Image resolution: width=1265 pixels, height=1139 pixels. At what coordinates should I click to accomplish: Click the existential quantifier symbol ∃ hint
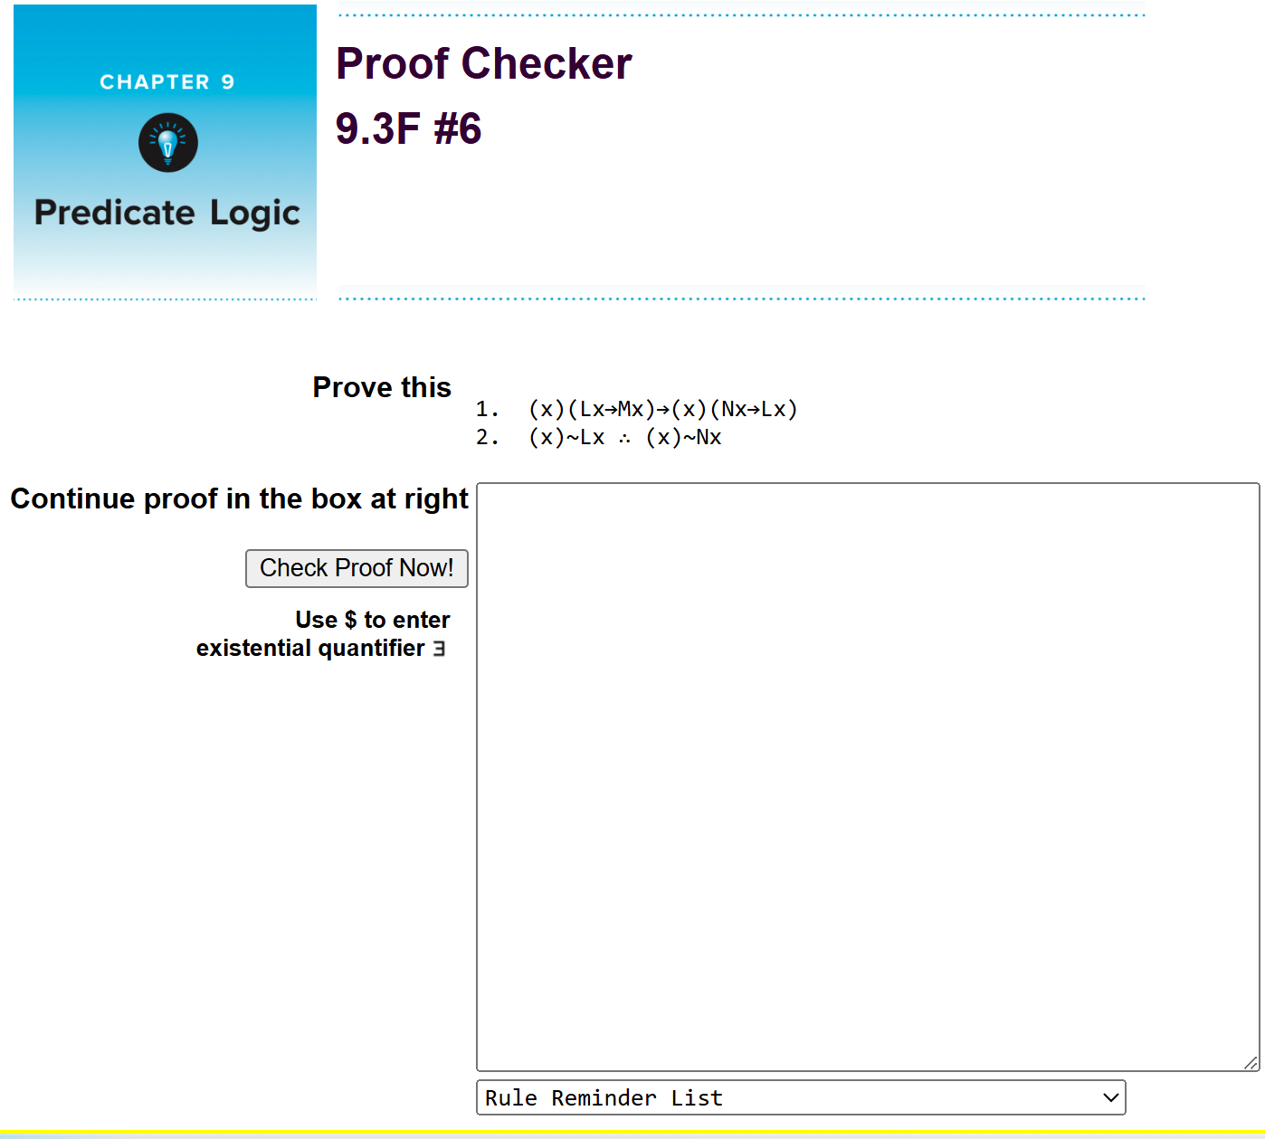coord(438,649)
